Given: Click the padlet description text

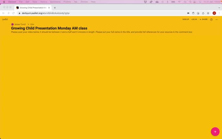Looking at the screenshot, I should (102, 32).
